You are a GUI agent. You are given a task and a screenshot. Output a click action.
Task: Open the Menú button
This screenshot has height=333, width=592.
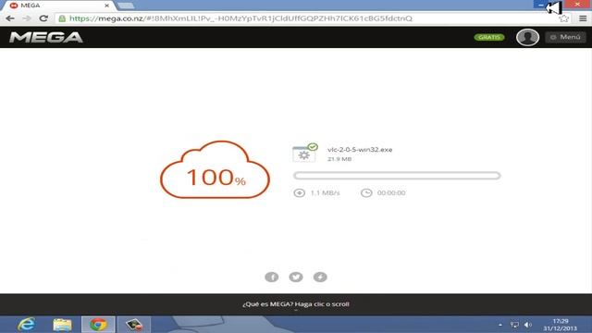coord(565,37)
